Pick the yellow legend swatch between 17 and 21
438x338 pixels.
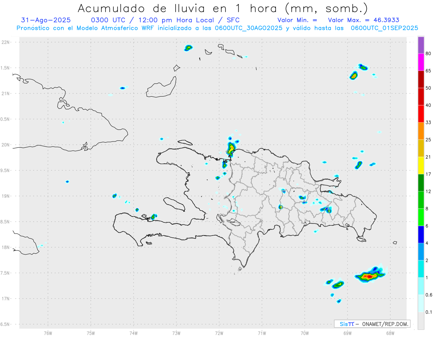pyautogui.click(x=421, y=166)
